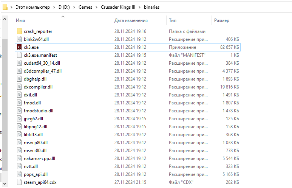Click the cudart64_30_14.dll file icon
Screen dimensions: 292x188
tap(19, 63)
